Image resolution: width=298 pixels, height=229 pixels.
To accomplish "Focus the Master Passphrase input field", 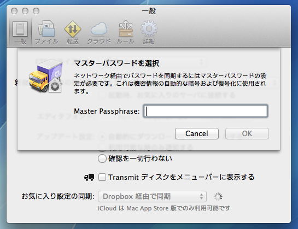I will (206, 111).
